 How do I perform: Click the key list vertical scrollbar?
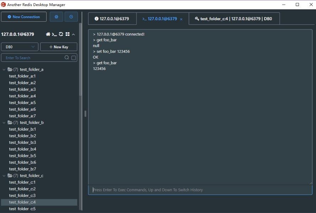coord(80,60)
